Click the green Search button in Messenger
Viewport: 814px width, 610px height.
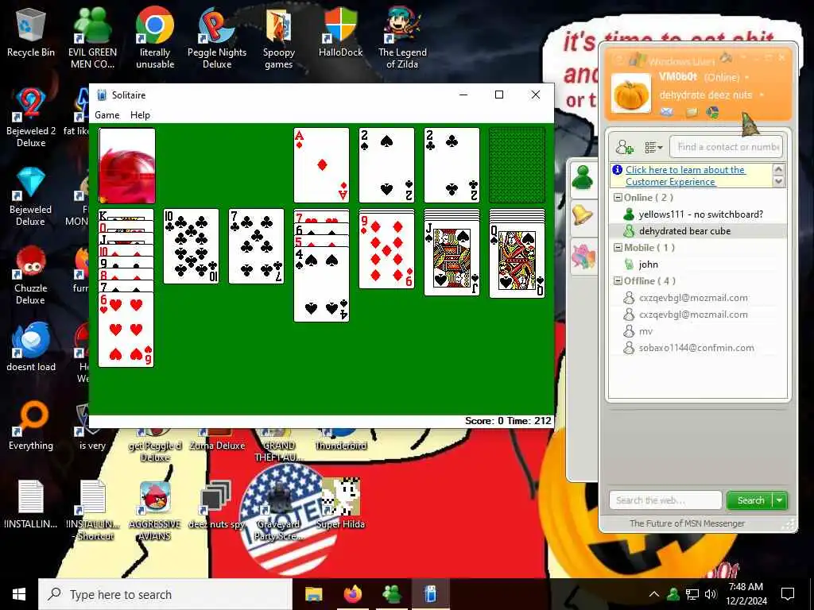pos(750,500)
